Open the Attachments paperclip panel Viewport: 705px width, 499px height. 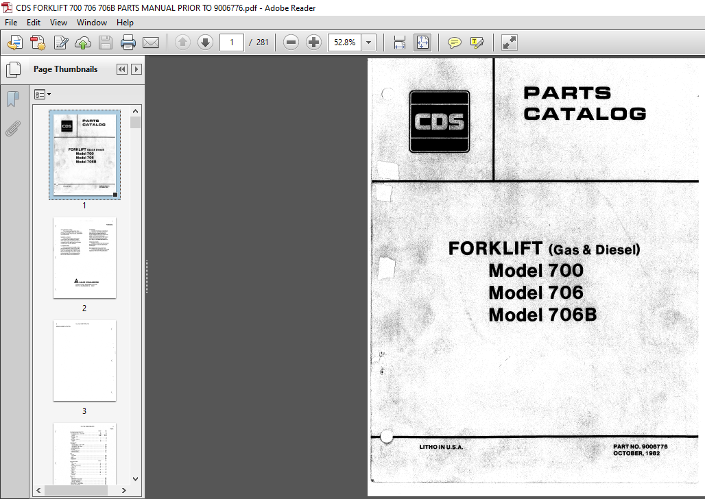12,128
